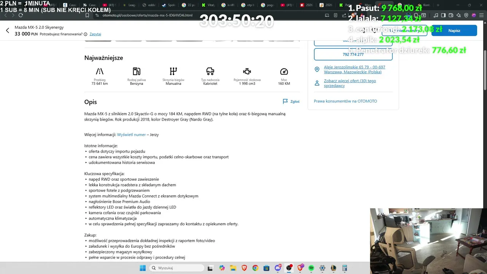Open OBS Studio from the taskbar

coord(289,268)
